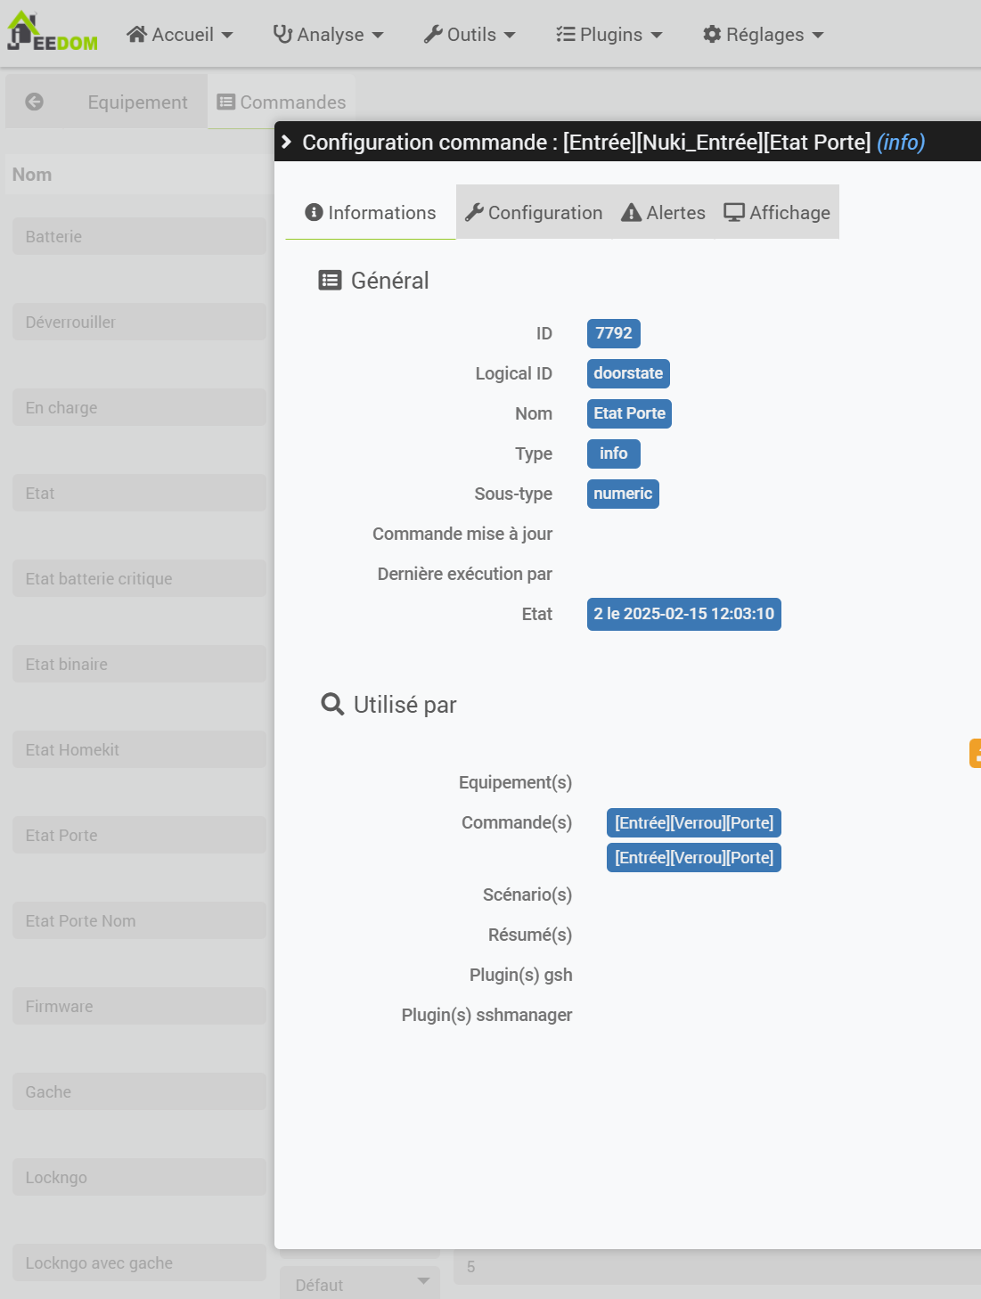Go to the Equipement tab

[137, 102]
